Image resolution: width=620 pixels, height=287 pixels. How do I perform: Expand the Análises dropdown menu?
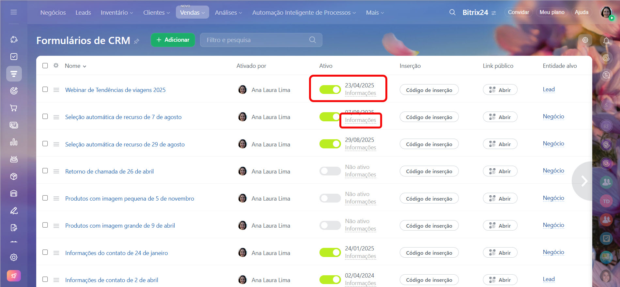(228, 13)
